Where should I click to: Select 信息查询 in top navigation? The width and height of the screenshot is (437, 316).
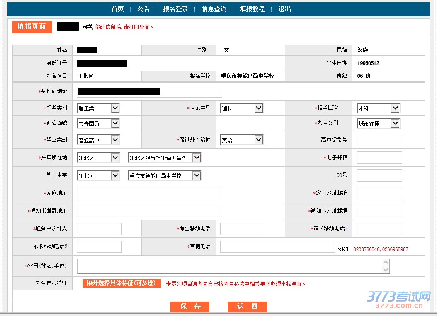[x=214, y=9]
